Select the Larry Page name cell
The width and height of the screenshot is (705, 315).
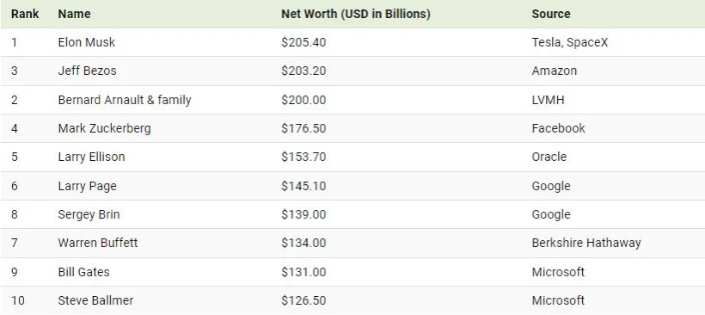tap(87, 186)
